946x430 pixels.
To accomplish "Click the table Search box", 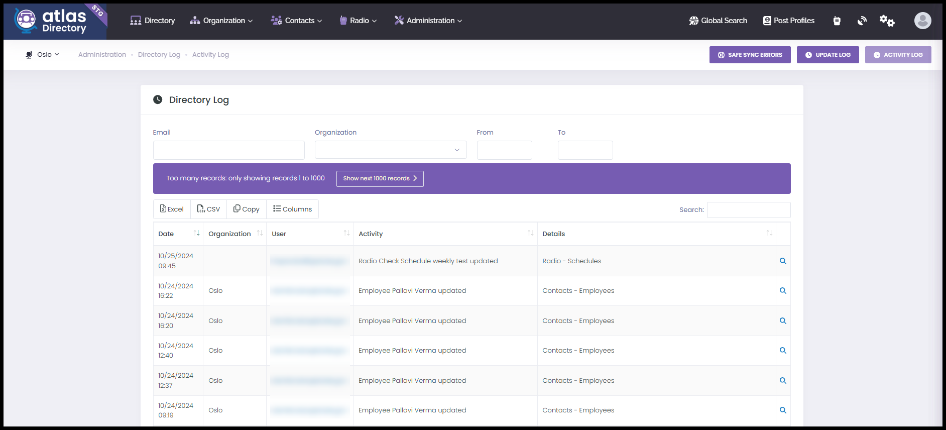I will (x=749, y=210).
